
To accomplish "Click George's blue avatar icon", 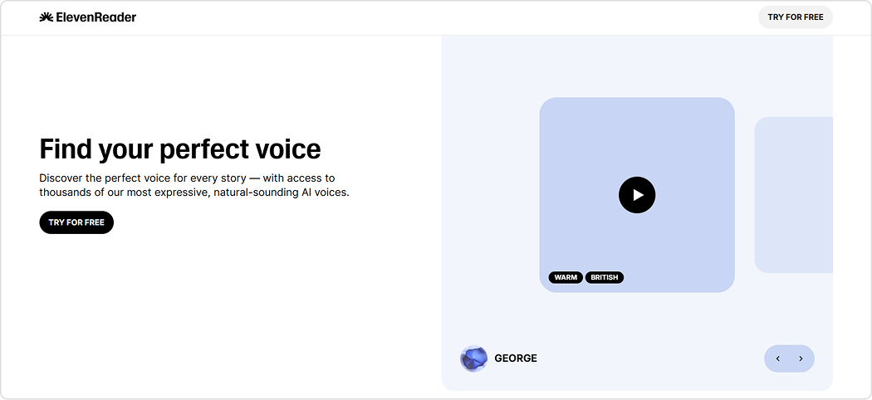I will point(473,359).
